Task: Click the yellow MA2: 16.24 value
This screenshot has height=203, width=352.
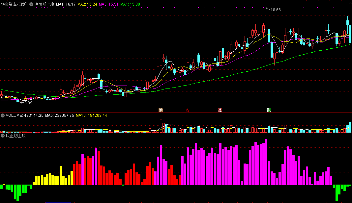Action: pyautogui.click(x=87, y=4)
